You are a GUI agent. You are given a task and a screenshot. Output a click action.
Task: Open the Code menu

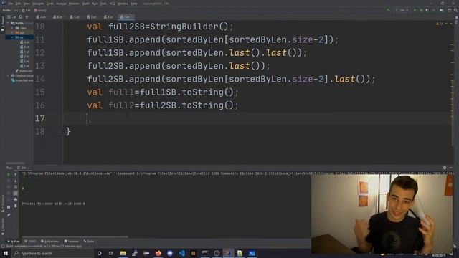(50, 4)
